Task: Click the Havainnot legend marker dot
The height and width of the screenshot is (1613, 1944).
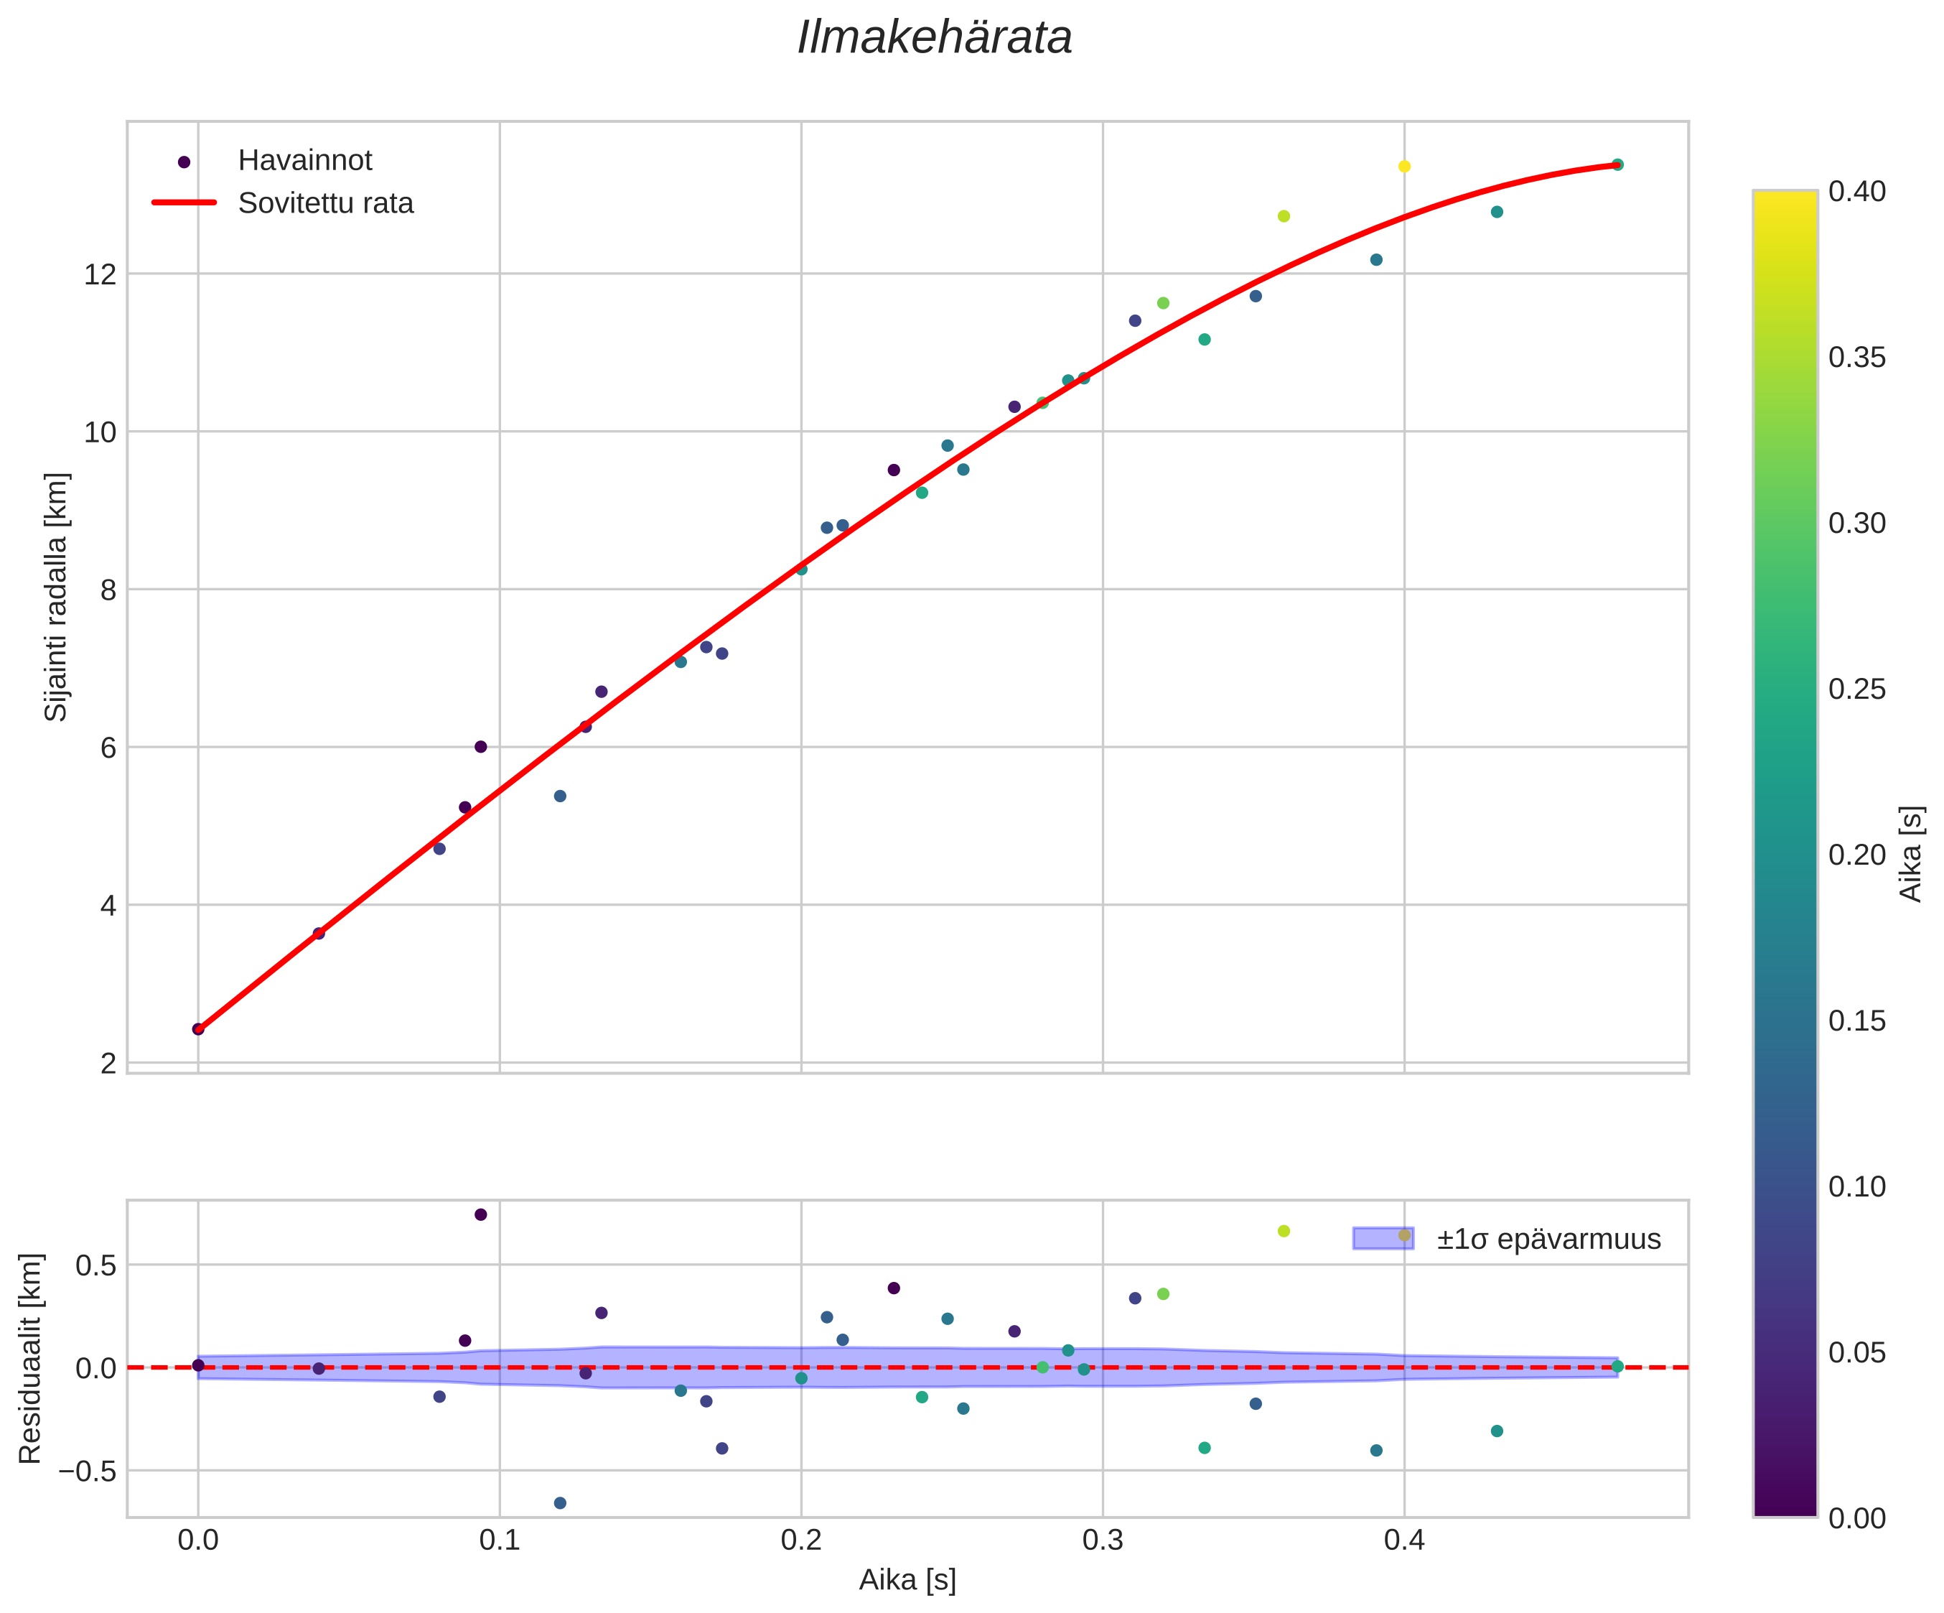Action: [184, 162]
